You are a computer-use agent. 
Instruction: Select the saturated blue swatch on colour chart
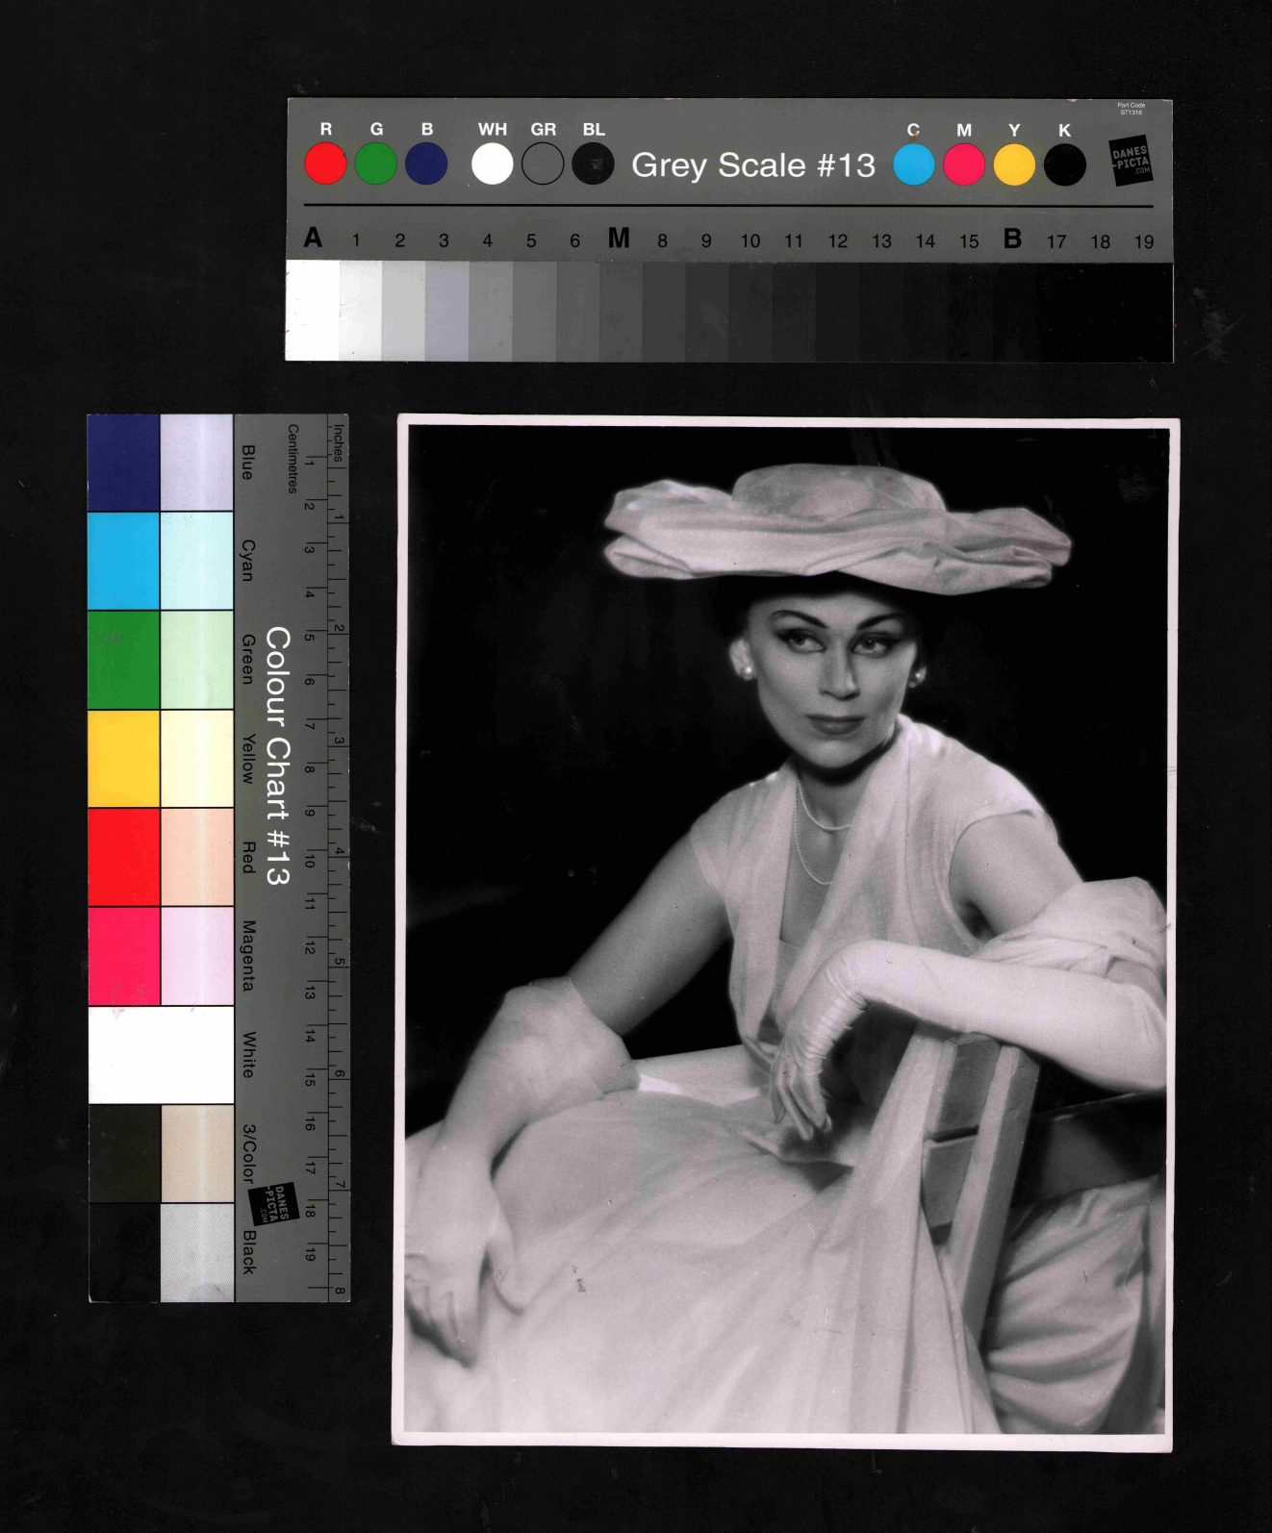pyautogui.click(x=123, y=463)
